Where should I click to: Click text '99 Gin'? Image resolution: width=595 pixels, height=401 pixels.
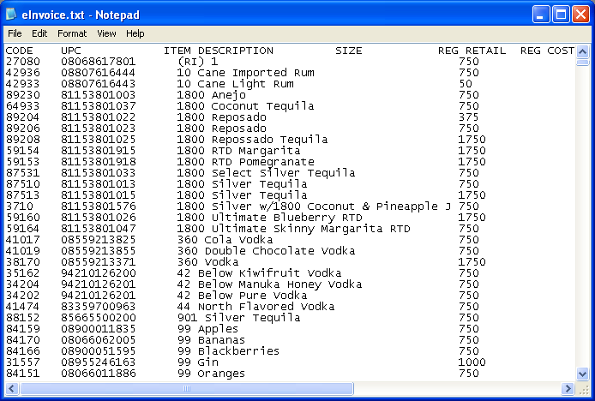pyautogui.click(x=198, y=362)
